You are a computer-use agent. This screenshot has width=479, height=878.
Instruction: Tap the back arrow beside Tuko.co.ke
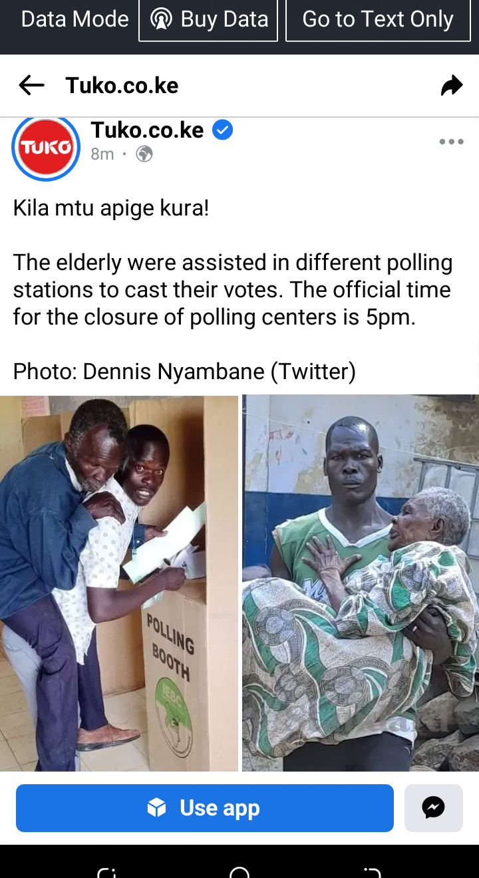pos(31,85)
